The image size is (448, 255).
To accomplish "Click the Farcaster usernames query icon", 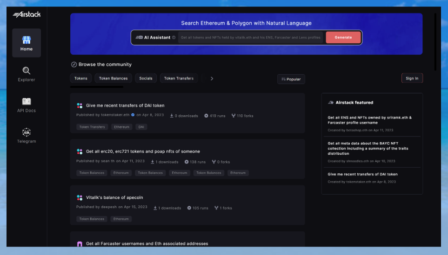I will coord(80,244).
